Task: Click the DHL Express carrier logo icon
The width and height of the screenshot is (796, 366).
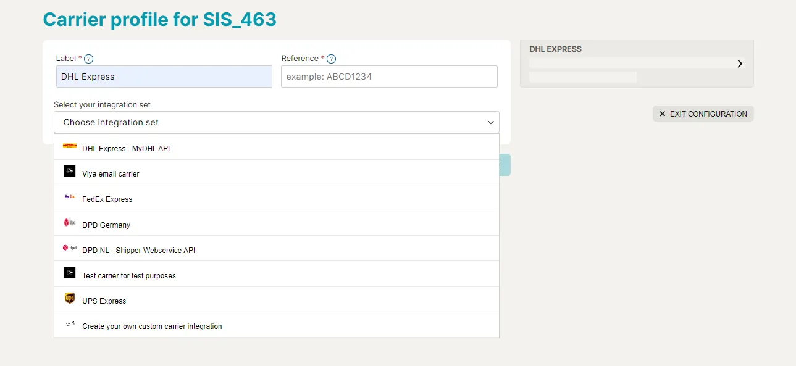Action: pos(70,146)
